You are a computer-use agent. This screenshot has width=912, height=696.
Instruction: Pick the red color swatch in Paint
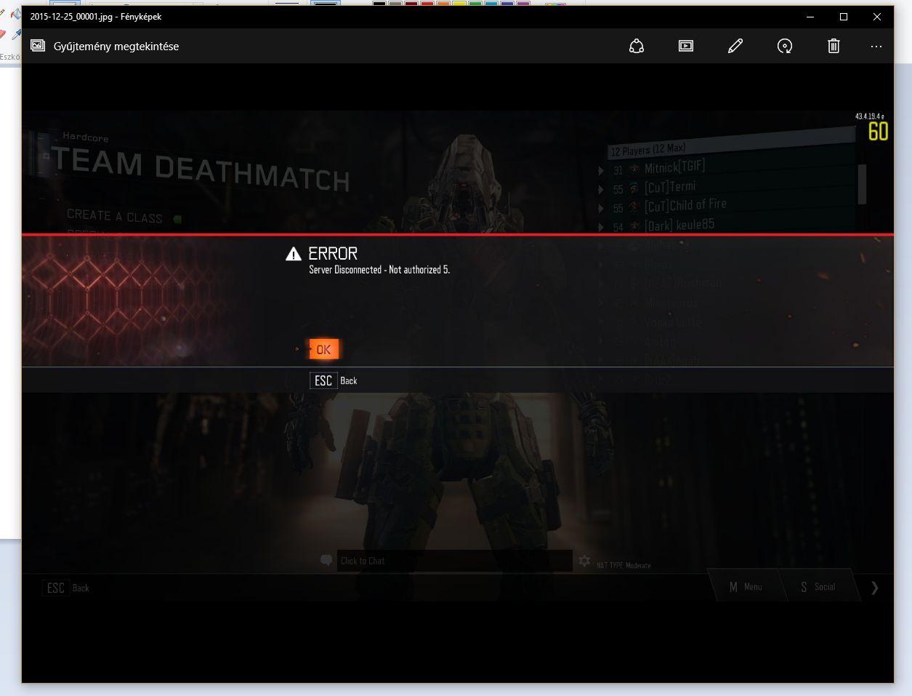point(427,4)
